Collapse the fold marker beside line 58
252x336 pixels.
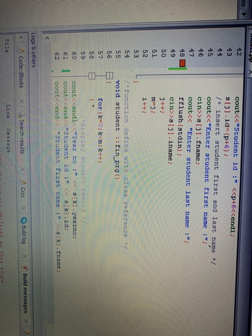pos(92,76)
